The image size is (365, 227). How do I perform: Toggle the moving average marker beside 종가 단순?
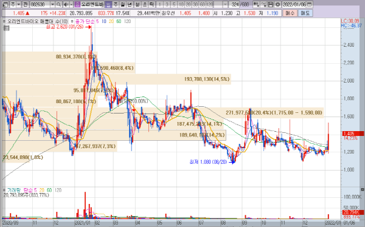click(x=72, y=21)
